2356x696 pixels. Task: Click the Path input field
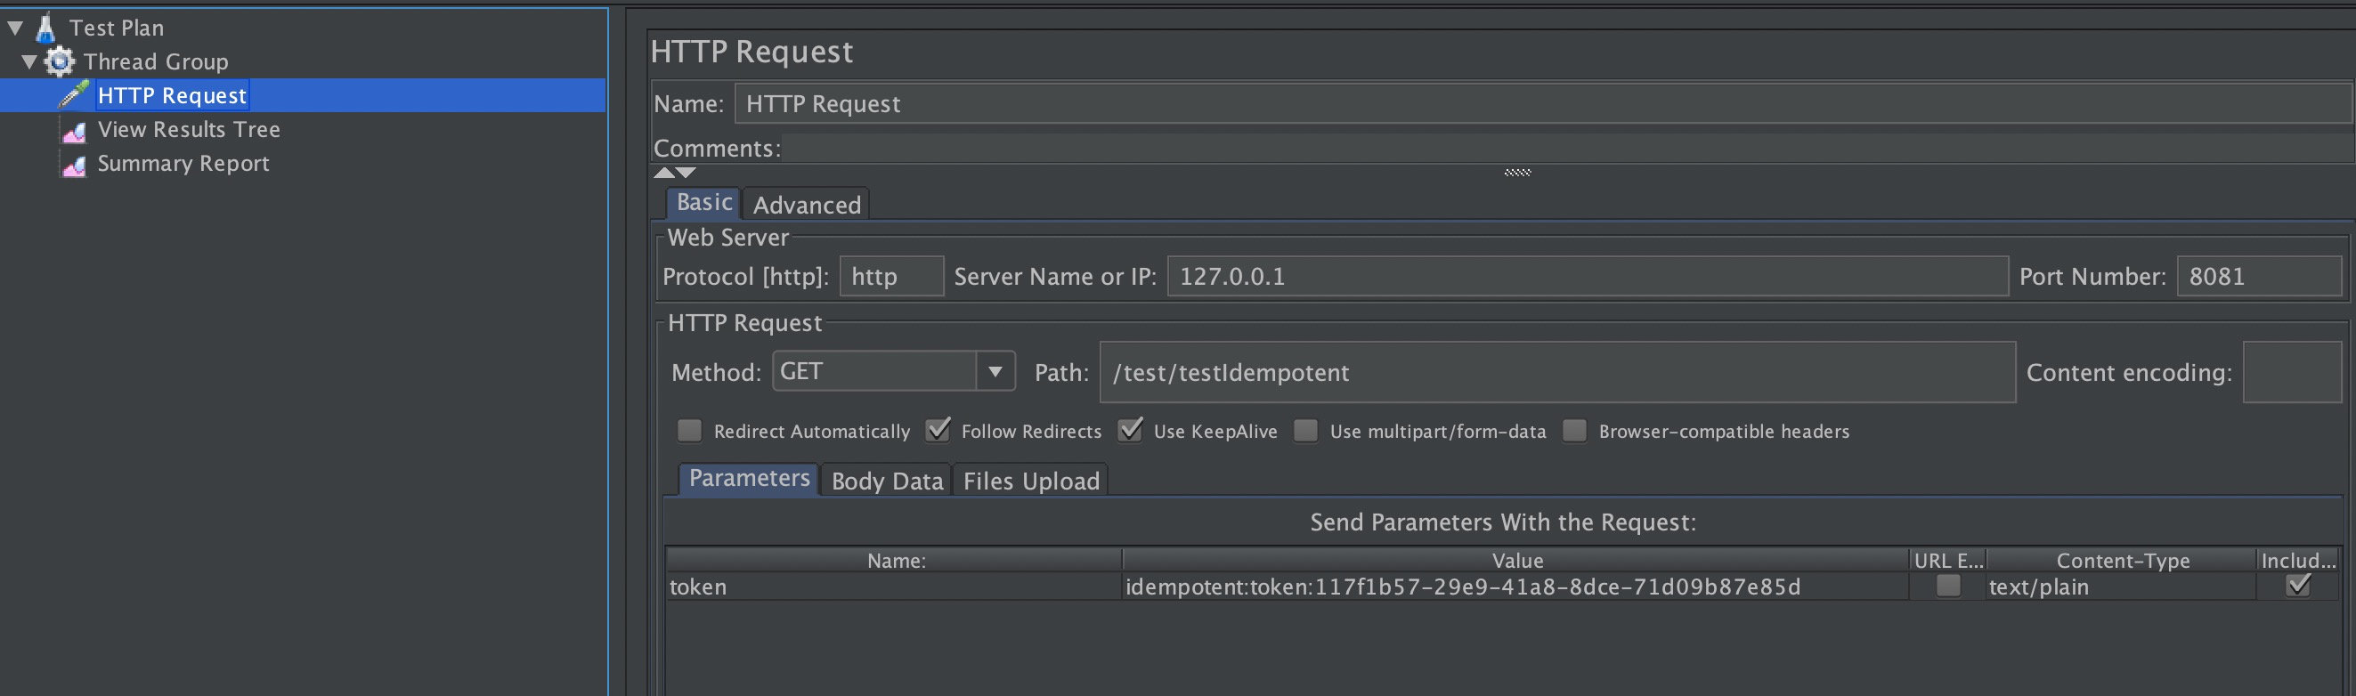point(1556,372)
